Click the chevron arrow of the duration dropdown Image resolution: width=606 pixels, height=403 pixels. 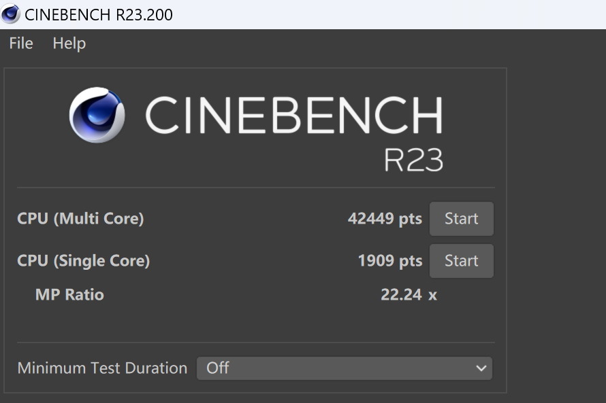[x=481, y=368]
